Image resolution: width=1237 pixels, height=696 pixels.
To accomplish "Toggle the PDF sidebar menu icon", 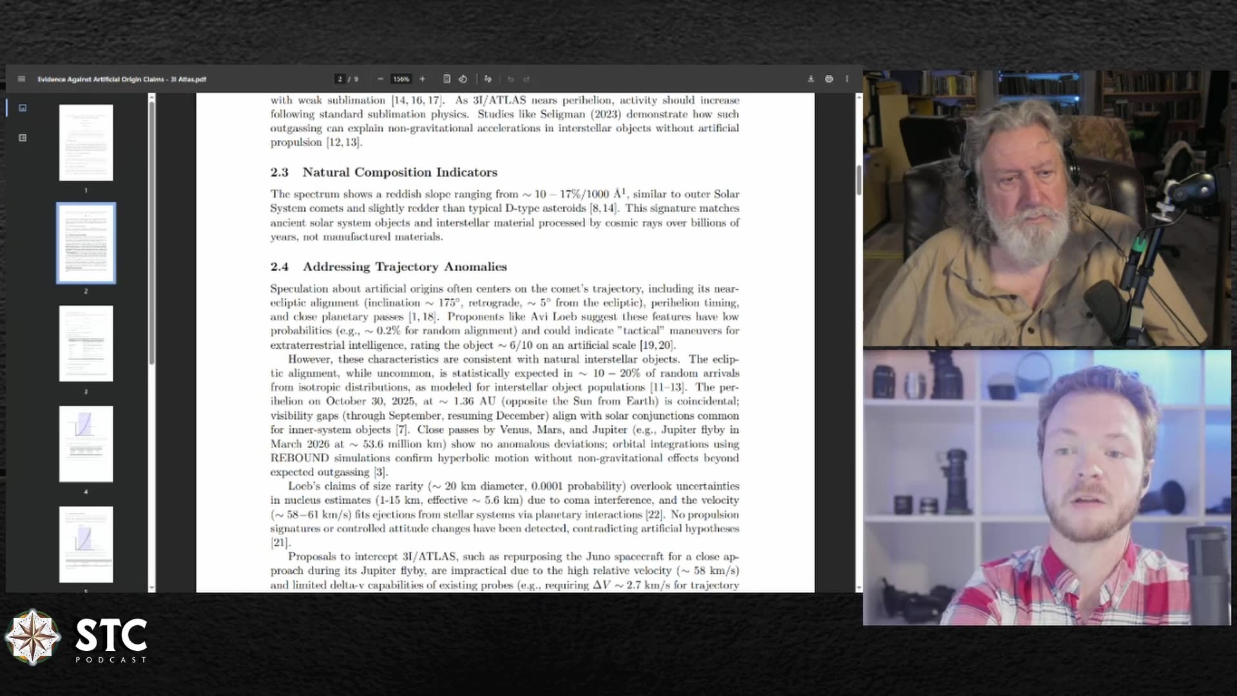I will coord(21,79).
